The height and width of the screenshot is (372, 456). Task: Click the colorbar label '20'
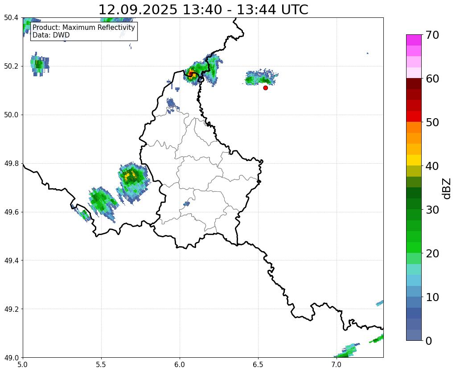tap(432, 253)
